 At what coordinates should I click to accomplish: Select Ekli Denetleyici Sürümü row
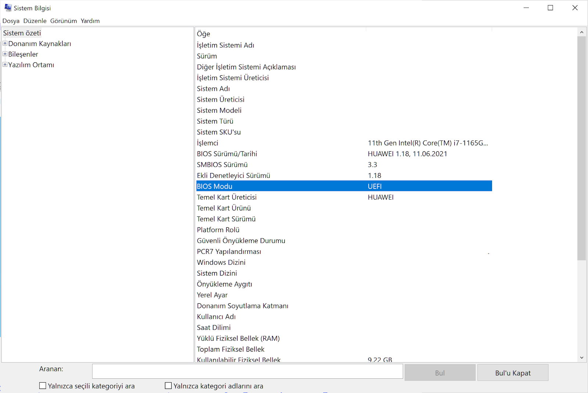(x=344, y=176)
